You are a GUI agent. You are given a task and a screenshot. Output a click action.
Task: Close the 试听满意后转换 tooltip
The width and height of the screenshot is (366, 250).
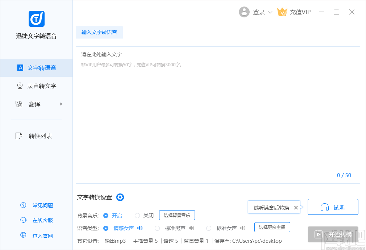click(296, 208)
